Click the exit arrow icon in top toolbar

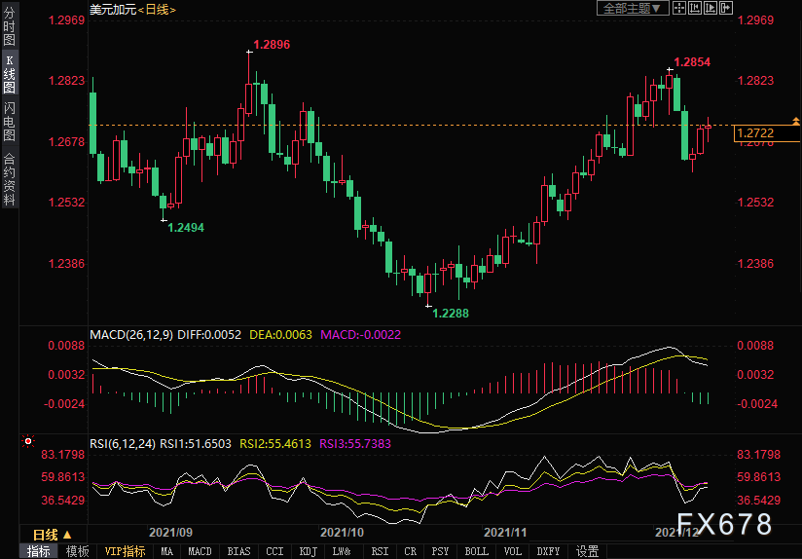click(x=726, y=8)
